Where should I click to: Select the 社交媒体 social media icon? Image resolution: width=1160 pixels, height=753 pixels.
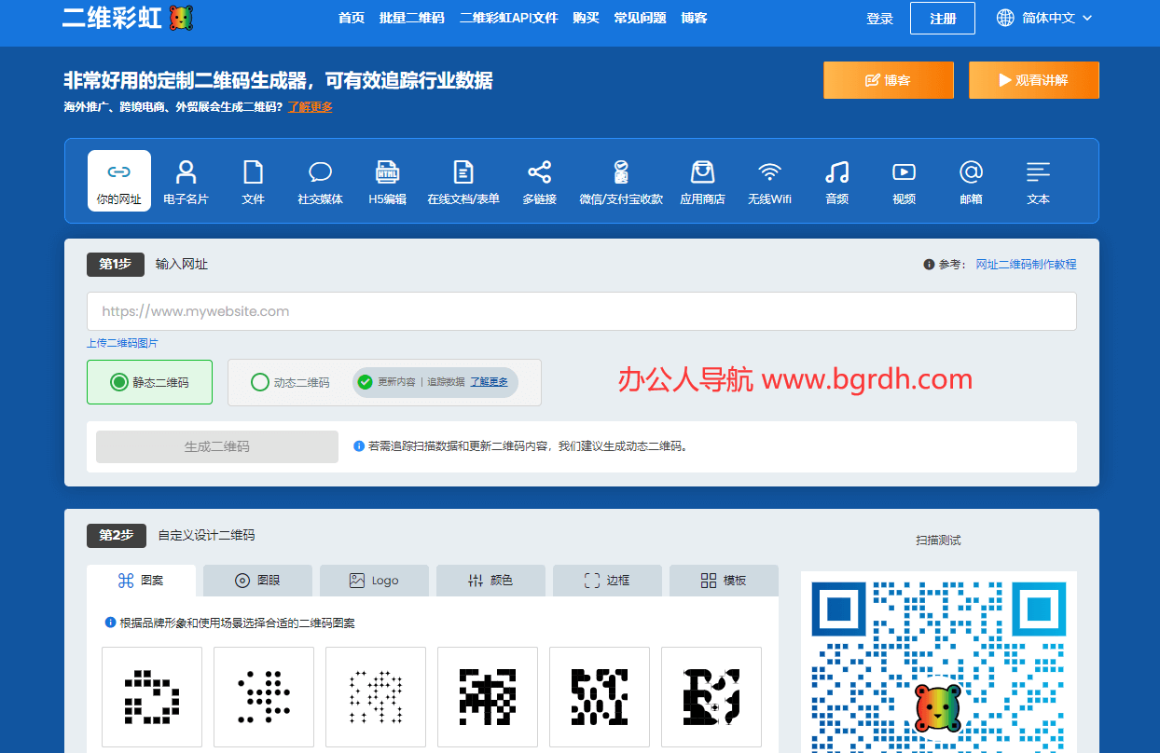[320, 182]
